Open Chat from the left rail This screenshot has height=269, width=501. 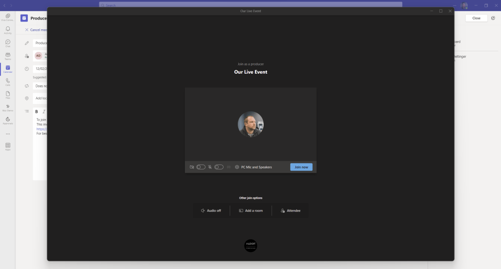pos(7,43)
